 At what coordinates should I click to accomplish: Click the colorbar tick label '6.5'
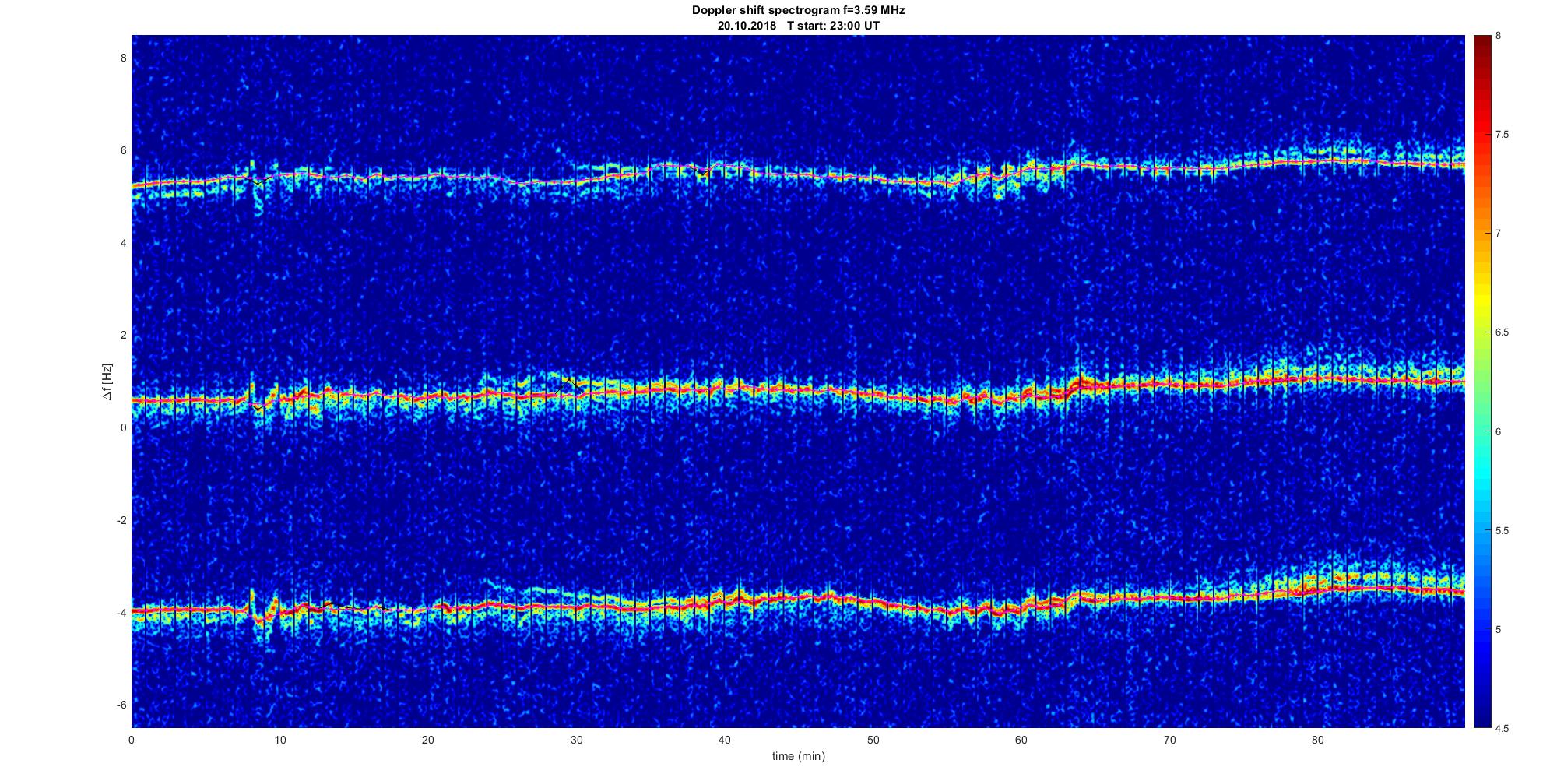(1502, 332)
